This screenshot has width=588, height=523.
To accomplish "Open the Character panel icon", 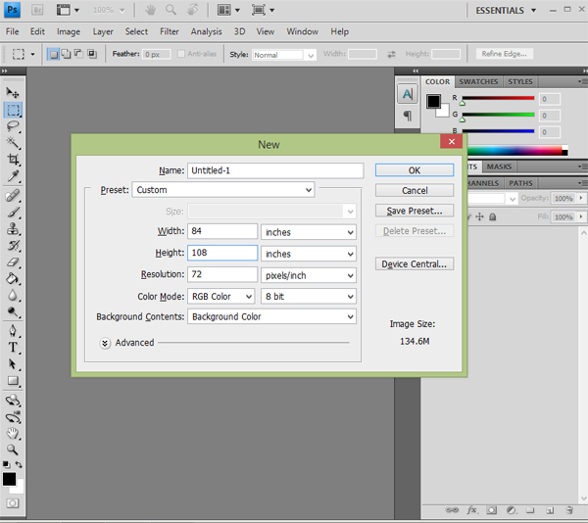I will 408,94.
